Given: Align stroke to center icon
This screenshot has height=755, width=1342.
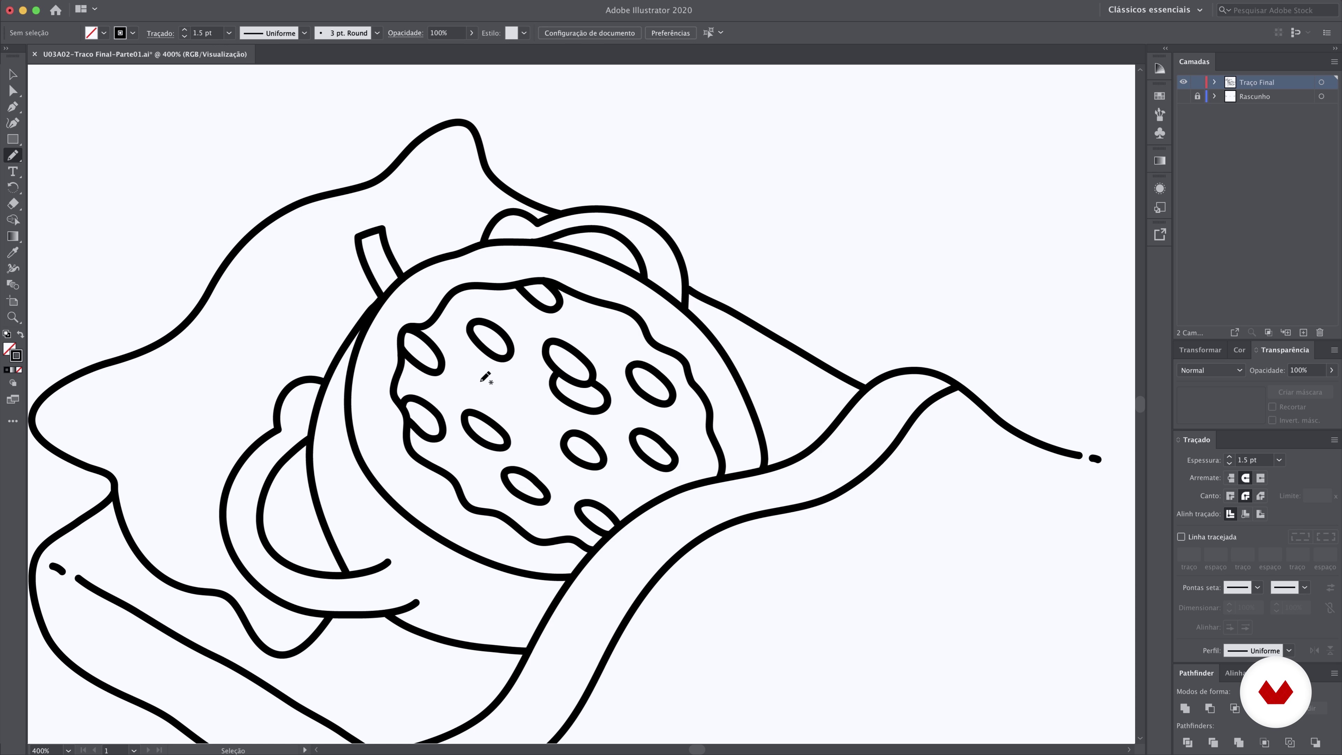Looking at the screenshot, I should click(1230, 514).
